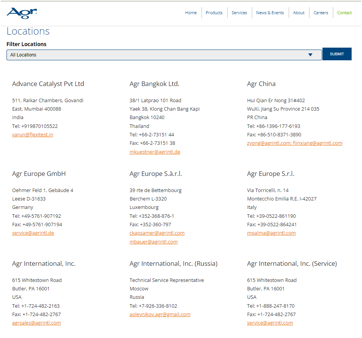Select the Agr Bangkok Ltd. heading
Viewport: 362px width, 338px height.
tap(154, 84)
